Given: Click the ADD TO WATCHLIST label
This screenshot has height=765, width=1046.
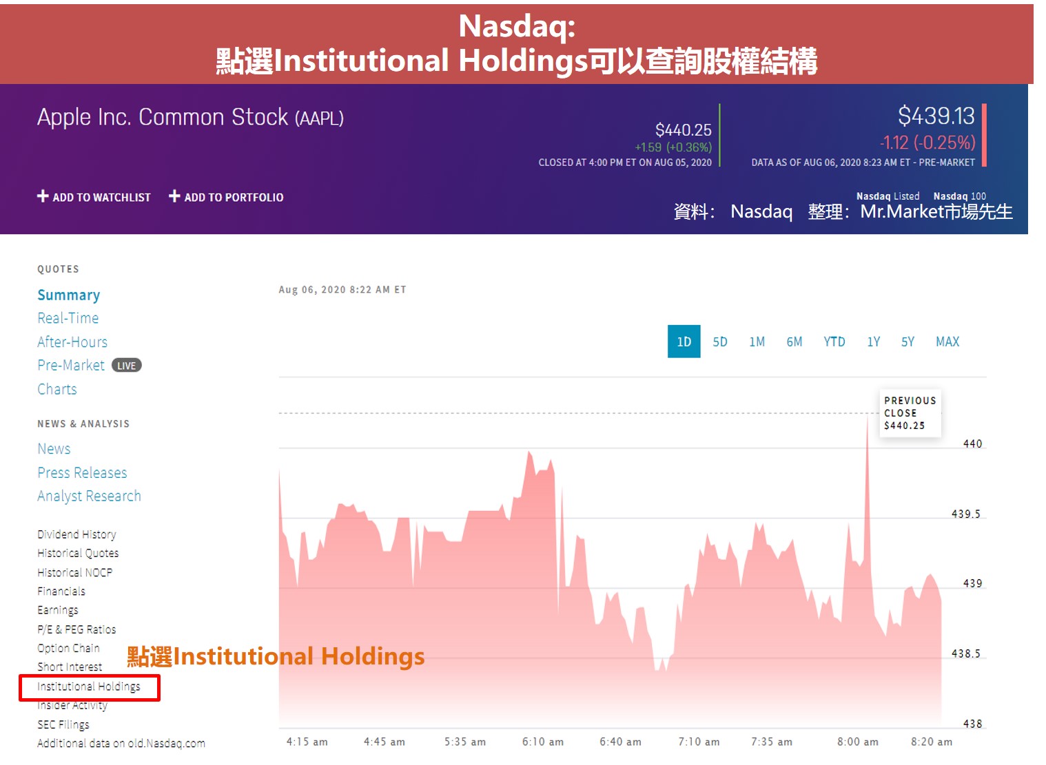Looking at the screenshot, I should click(101, 198).
